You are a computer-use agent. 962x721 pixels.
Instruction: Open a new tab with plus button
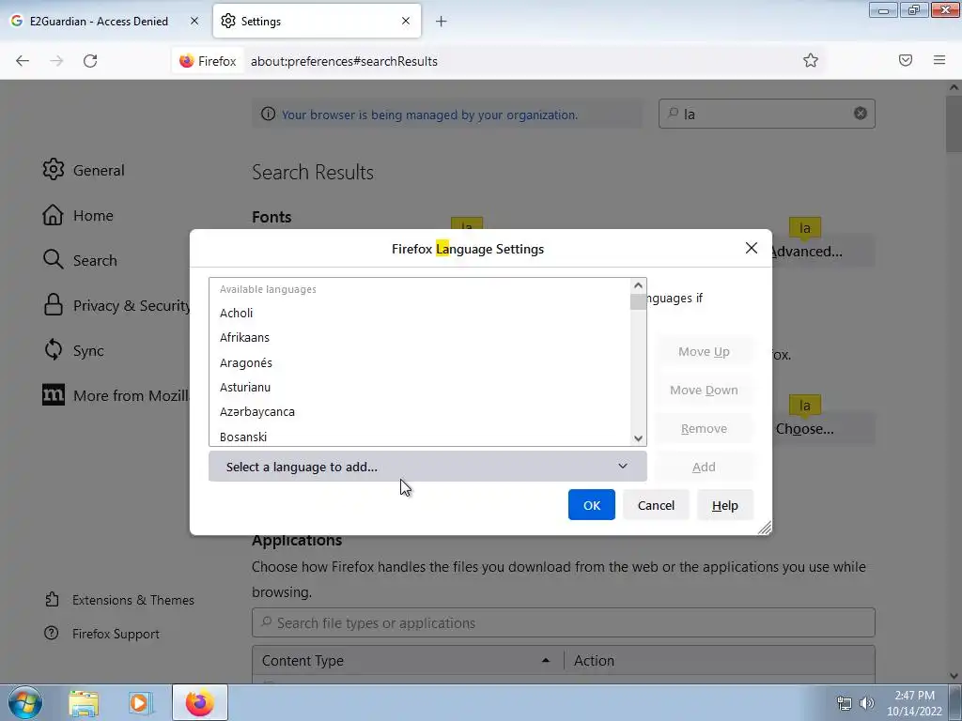click(x=442, y=22)
